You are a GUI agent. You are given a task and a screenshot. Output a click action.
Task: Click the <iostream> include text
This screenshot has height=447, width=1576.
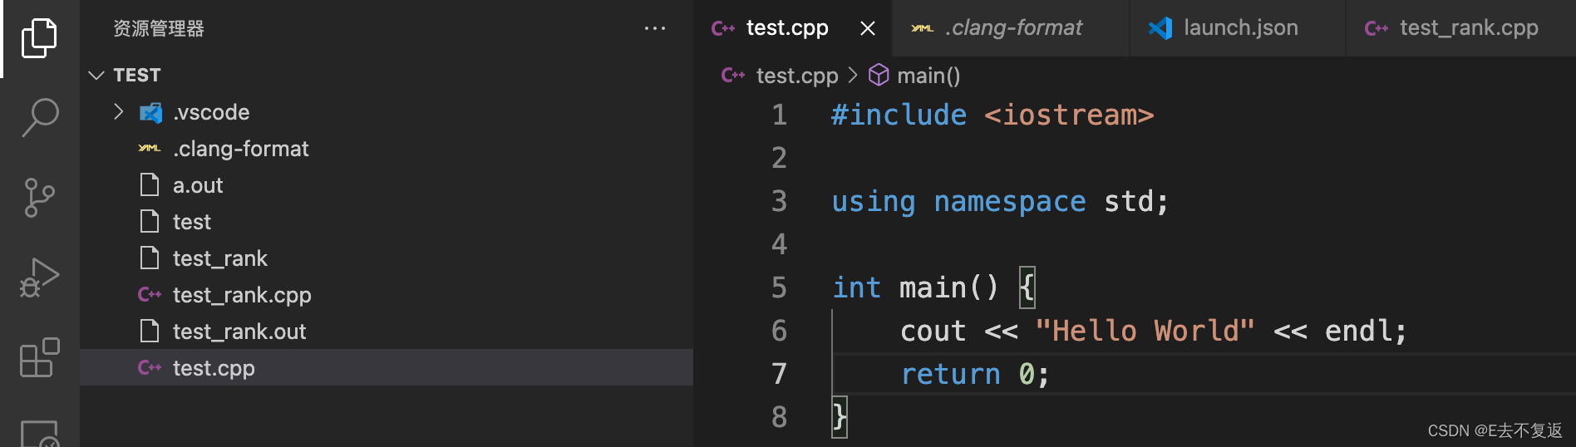coord(1069,115)
